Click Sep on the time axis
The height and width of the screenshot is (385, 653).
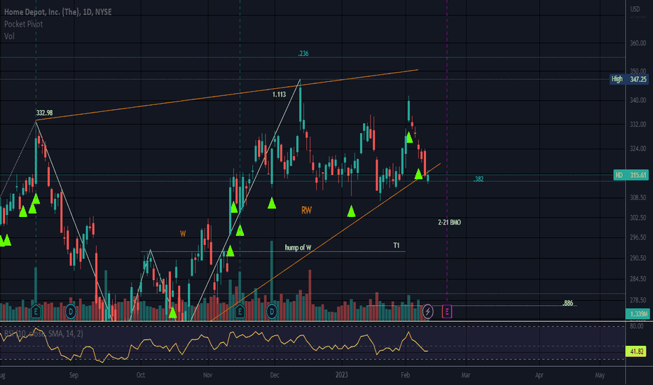pyautogui.click(x=74, y=375)
